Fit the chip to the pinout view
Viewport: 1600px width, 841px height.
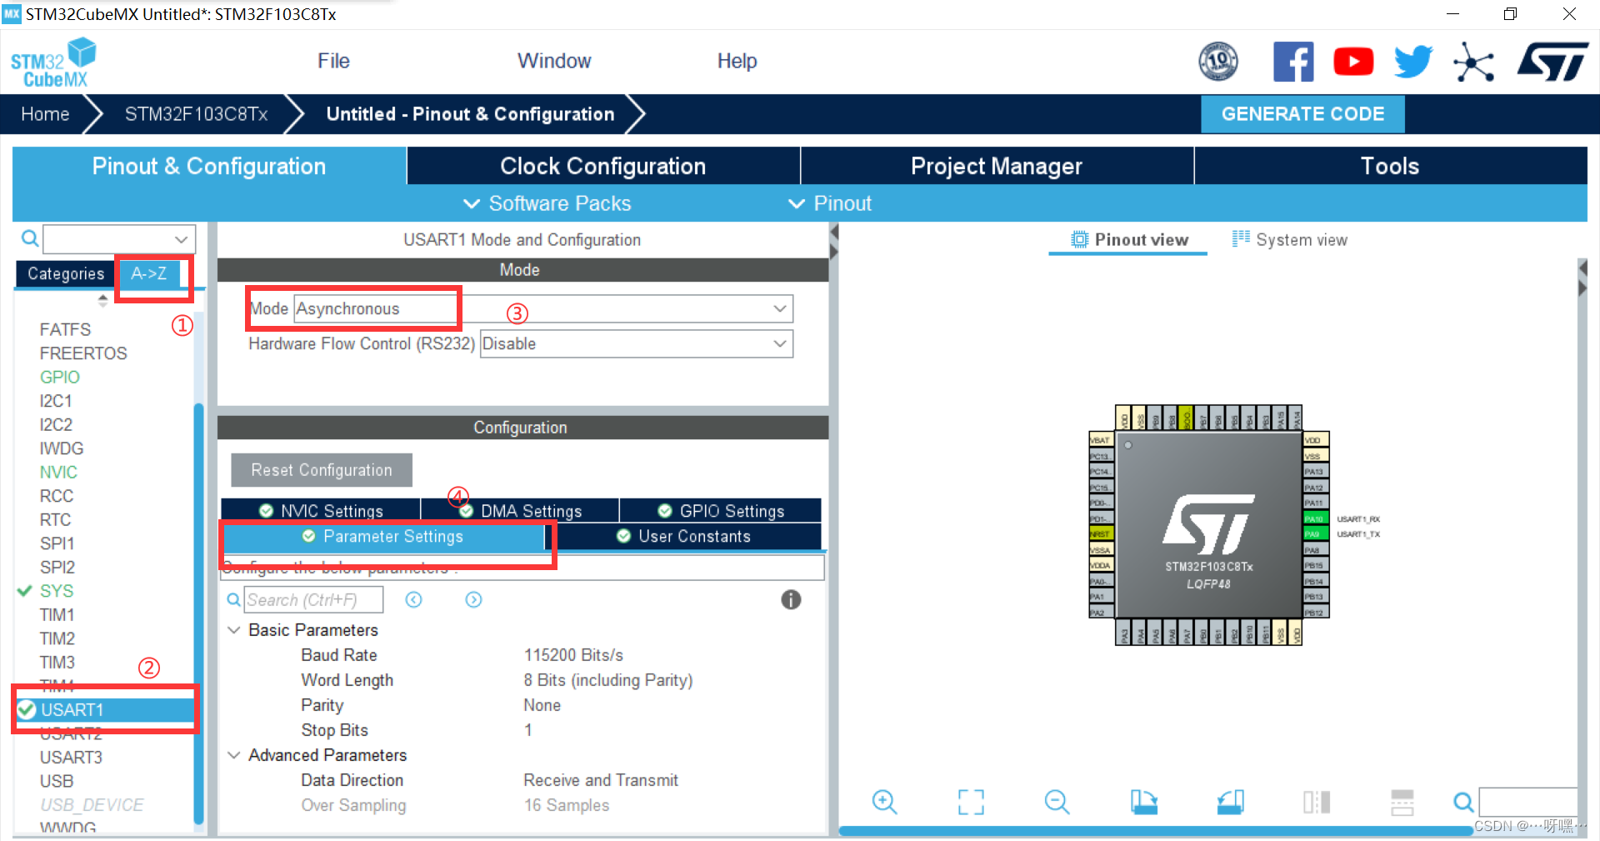click(971, 802)
